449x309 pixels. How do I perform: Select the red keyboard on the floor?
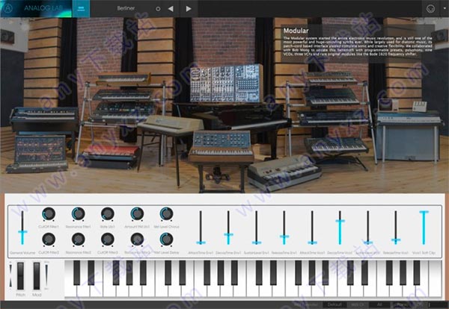pyautogui.click(x=111, y=155)
